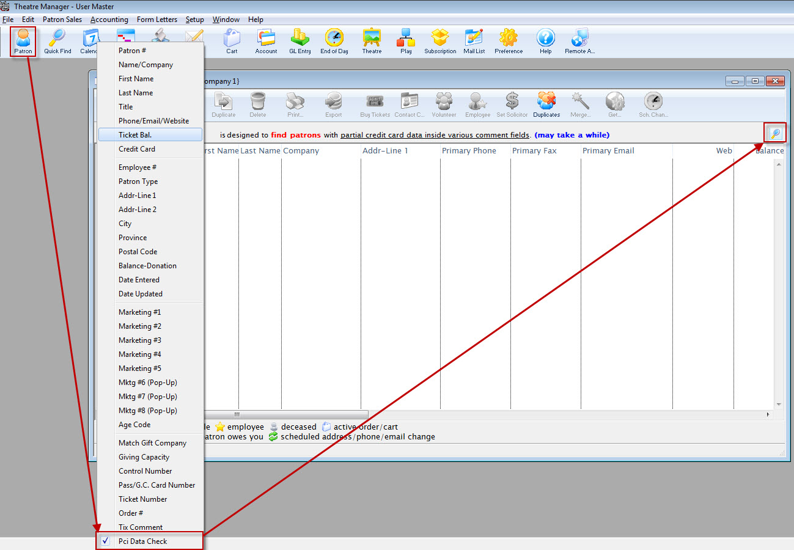Viewport: 794px width, 550px height.
Task: Select Patron # search option
Action: tap(150, 51)
